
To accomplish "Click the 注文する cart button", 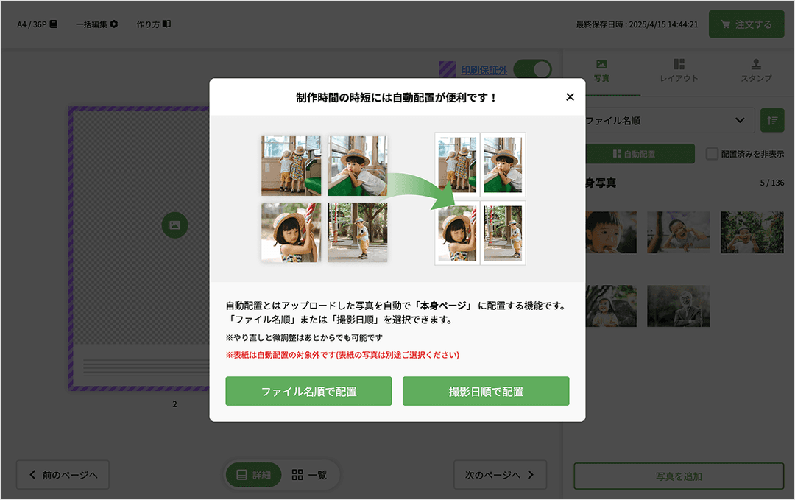I will pos(746,24).
